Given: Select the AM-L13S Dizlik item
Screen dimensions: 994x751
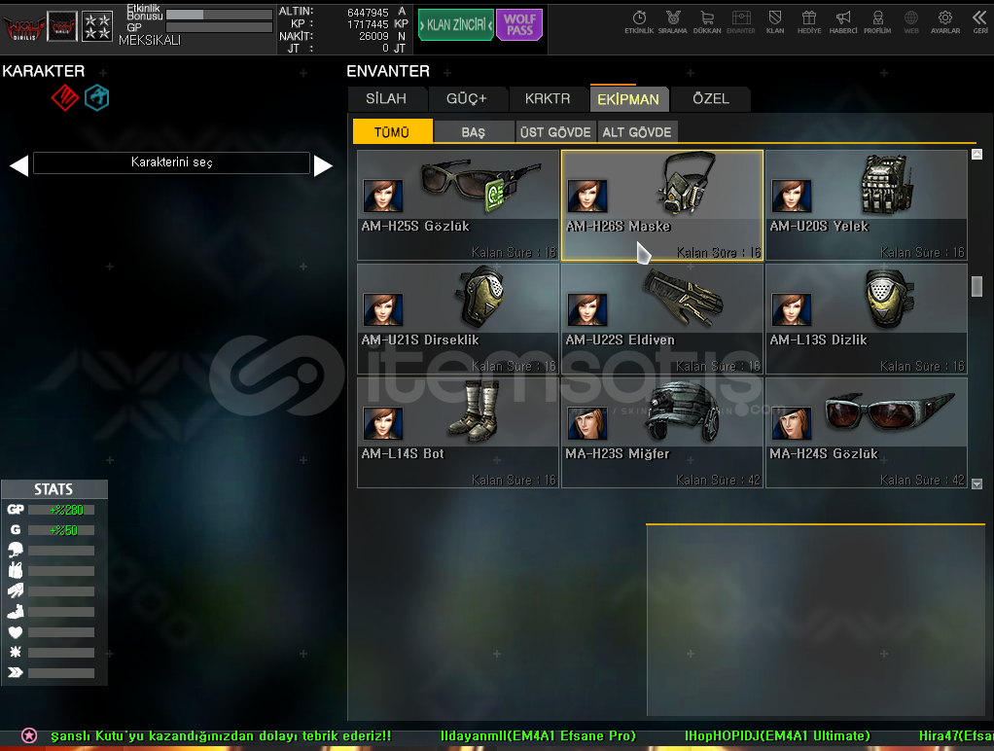Looking at the screenshot, I should [867, 319].
